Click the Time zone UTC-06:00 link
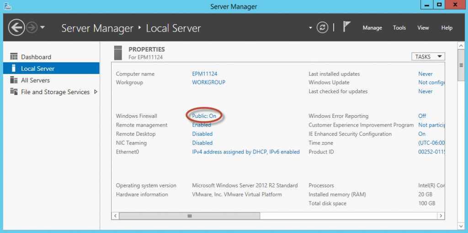 coord(431,143)
